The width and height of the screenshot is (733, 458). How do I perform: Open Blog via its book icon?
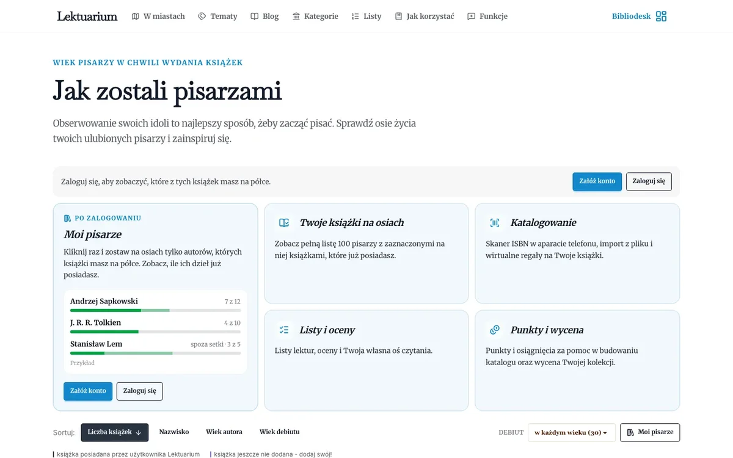[x=255, y=16]
